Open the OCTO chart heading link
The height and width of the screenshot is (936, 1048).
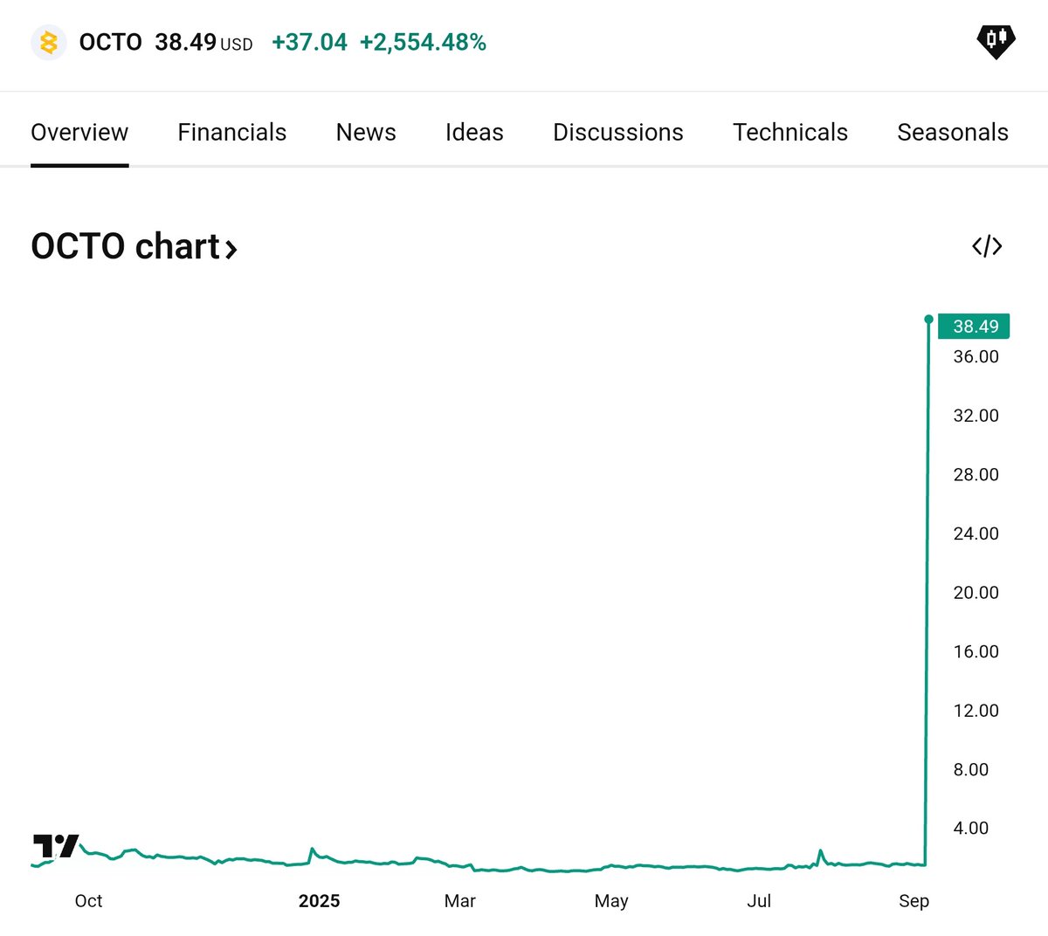(134, 246)
